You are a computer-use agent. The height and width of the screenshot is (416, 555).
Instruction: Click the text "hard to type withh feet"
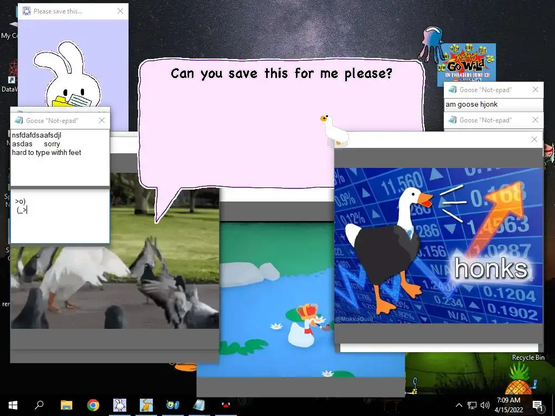point(47,152)
